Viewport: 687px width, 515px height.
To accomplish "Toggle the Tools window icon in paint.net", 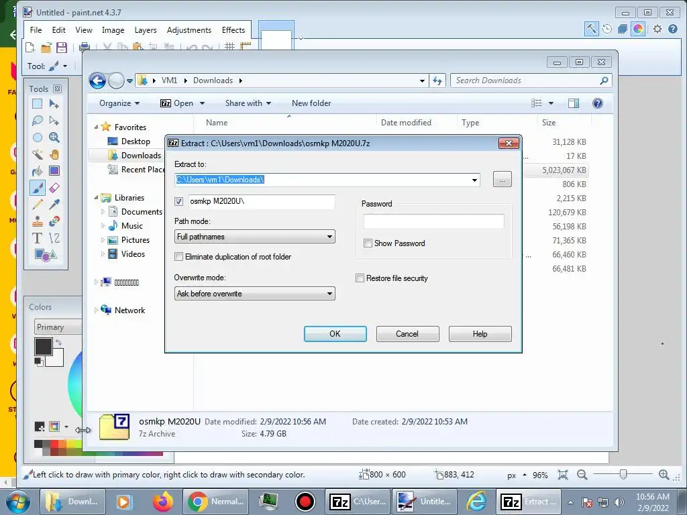I will [x=591, y=29].
